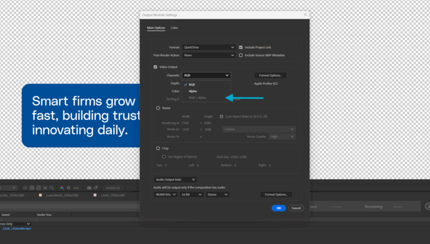
Task: Click the Render Time column header
Action: 44,215
